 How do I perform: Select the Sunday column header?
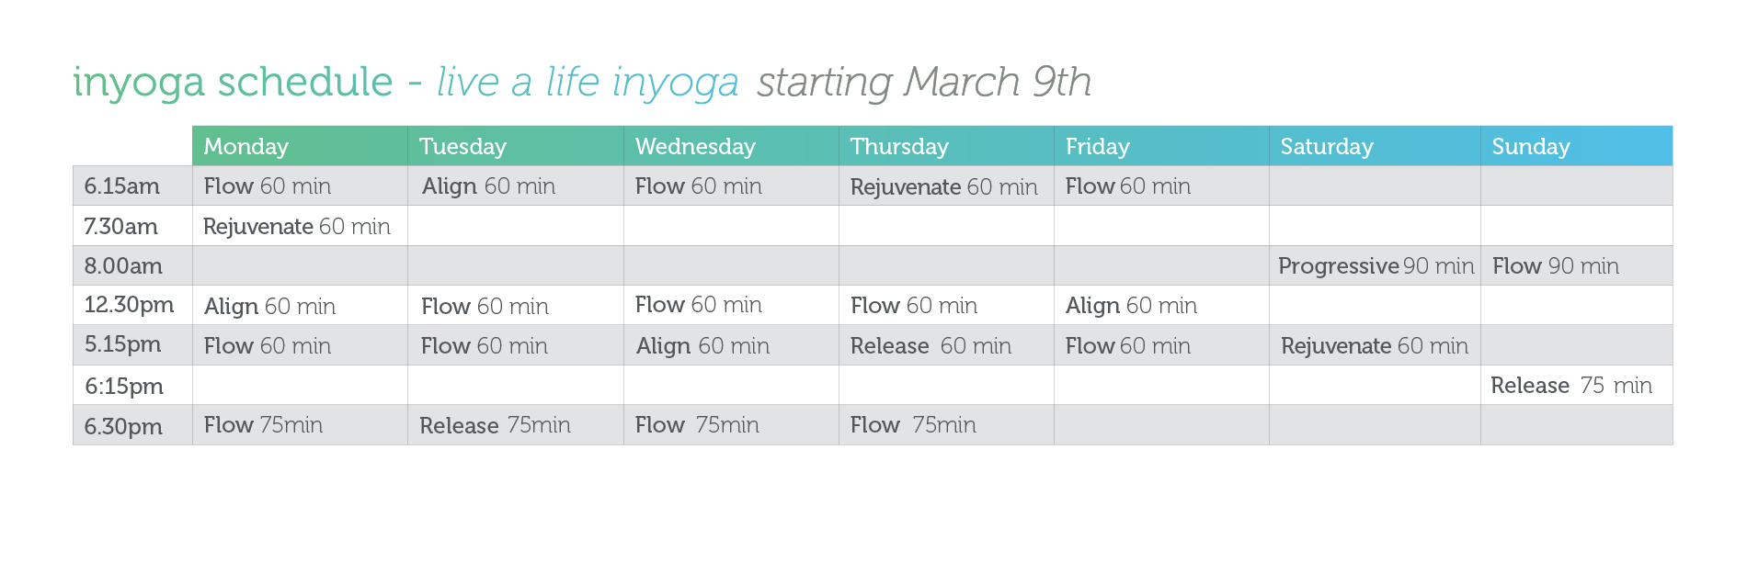(x=1576, y=146)
